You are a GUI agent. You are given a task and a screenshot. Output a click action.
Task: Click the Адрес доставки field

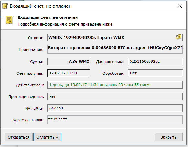[115, 120]
